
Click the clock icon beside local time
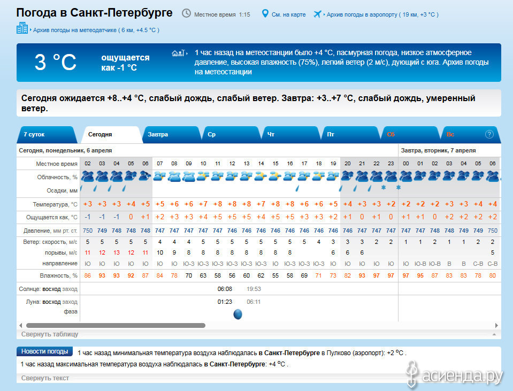(186, 13)
